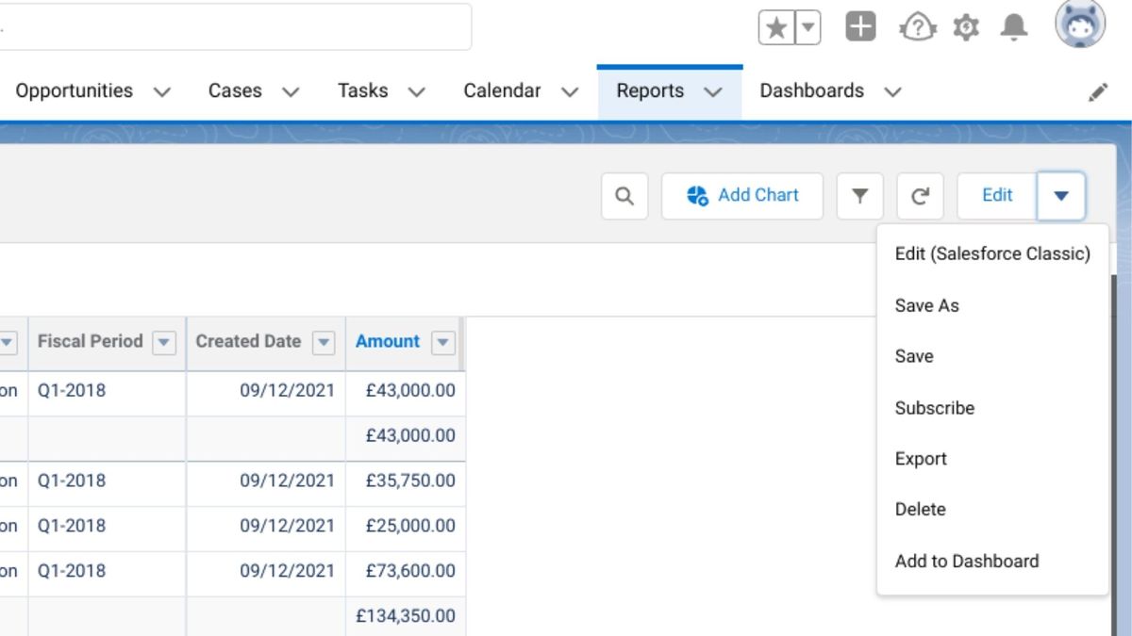Image resolution: width=1132 pixels, height=636 pixels.
Task: Open the App Launcher
Action: [859, 26]
